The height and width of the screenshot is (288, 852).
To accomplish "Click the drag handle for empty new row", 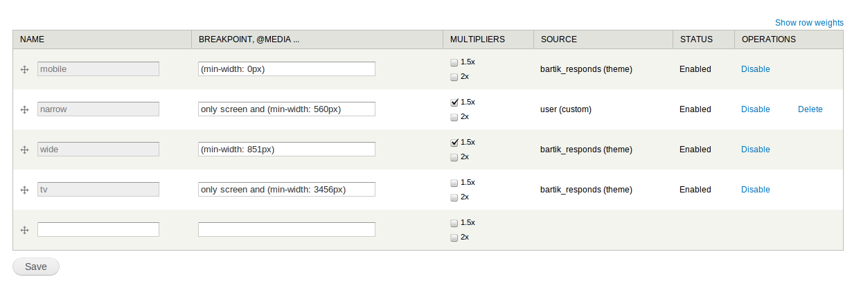I will point(24,230).
